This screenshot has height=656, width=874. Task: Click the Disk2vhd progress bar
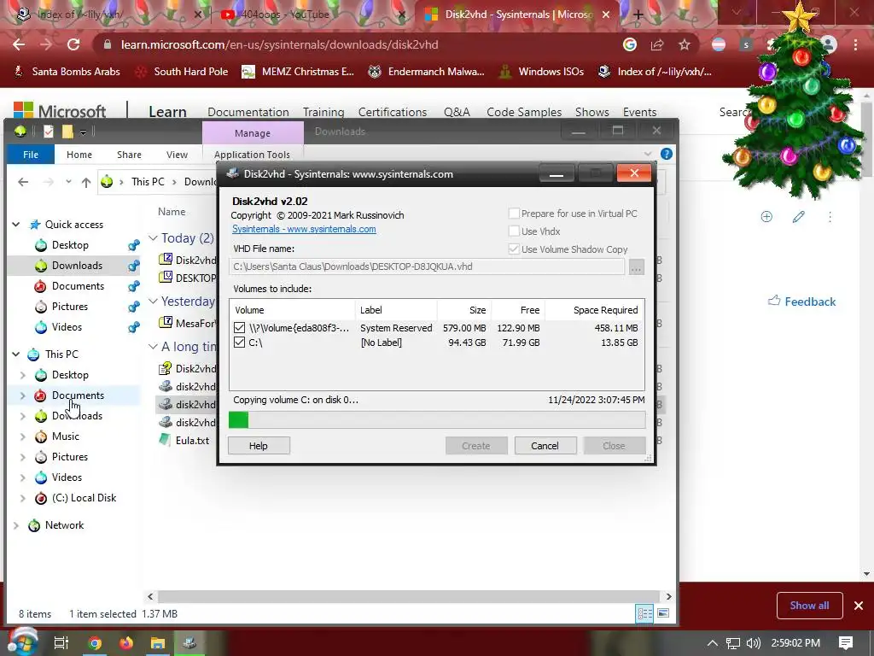pos(437,419)
